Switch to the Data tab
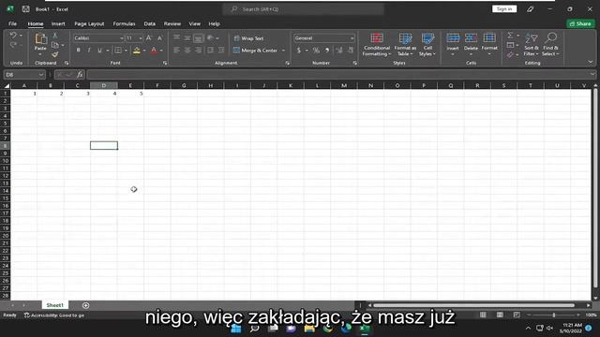 150,23
